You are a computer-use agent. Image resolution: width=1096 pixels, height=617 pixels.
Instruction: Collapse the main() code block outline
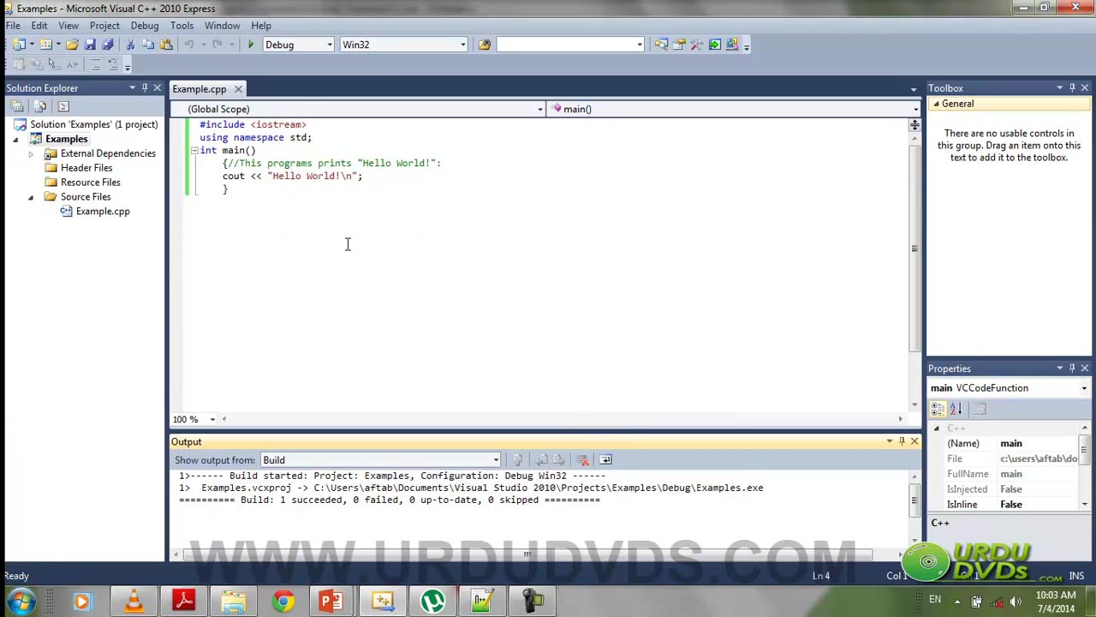pos(194,150)
